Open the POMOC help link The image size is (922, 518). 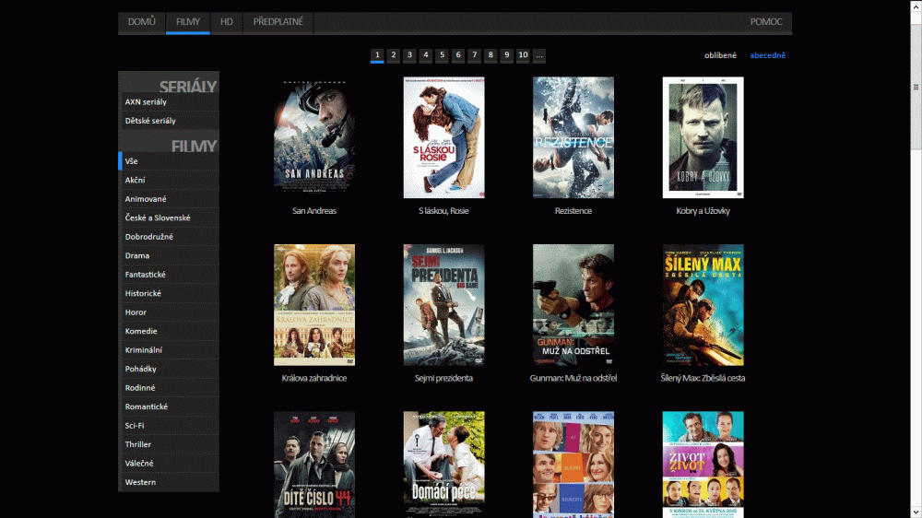coord(765,22)
